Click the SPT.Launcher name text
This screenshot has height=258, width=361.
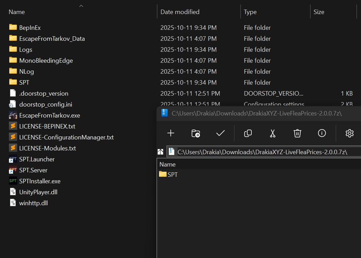coord(37,159)
